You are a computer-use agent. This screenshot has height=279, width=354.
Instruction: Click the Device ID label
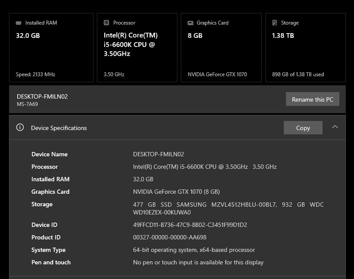coord(44,225)
